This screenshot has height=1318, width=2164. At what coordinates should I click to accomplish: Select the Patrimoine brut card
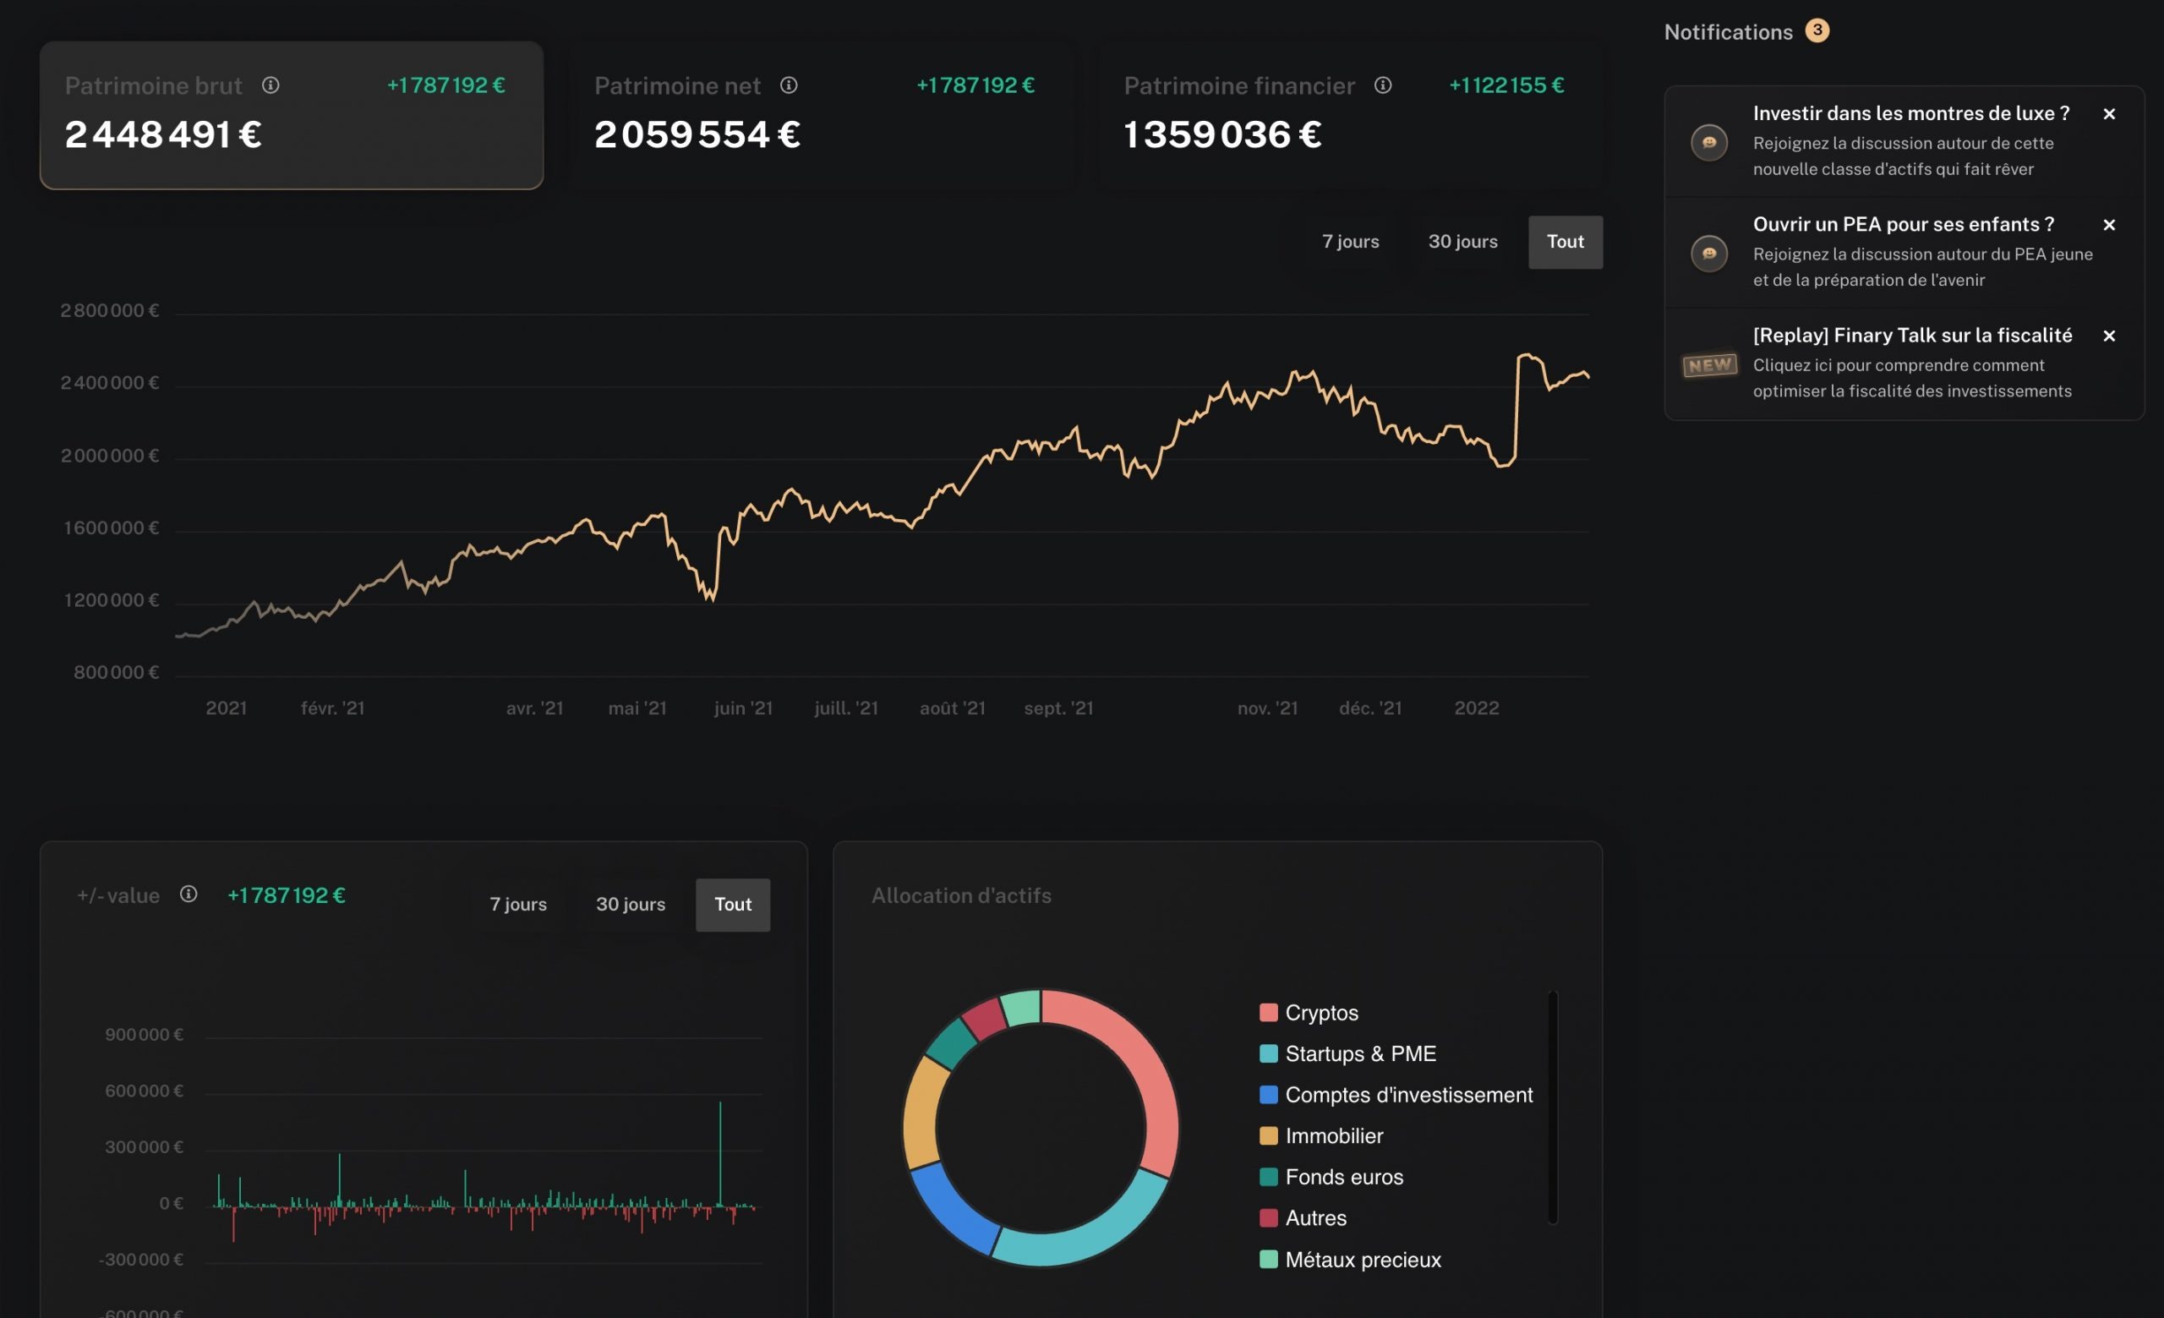(x=291, y=116)
